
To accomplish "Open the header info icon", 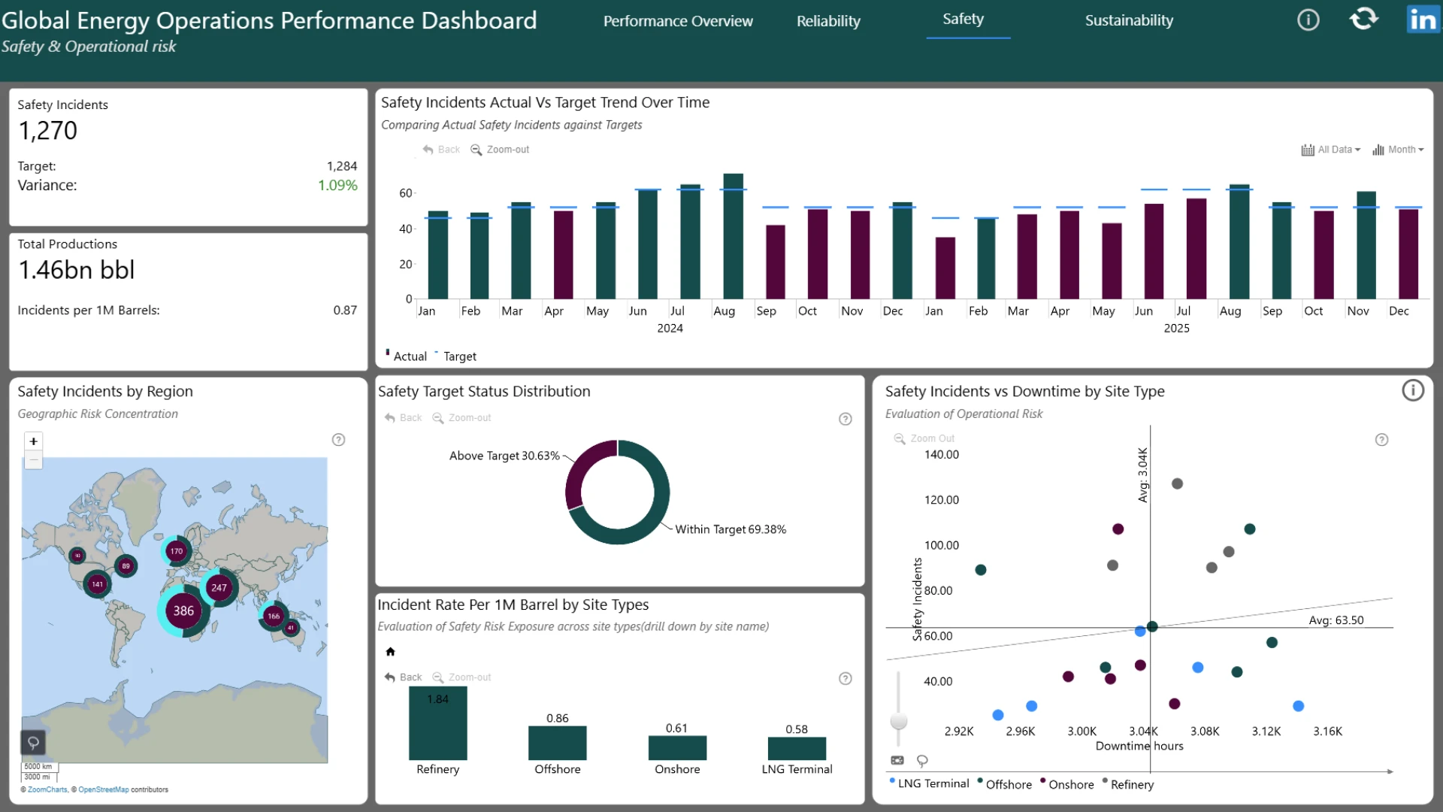I will tap(1308, 20).
